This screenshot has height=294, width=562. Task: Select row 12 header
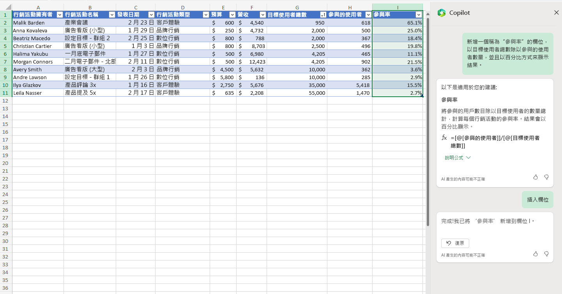pos(6,101)
